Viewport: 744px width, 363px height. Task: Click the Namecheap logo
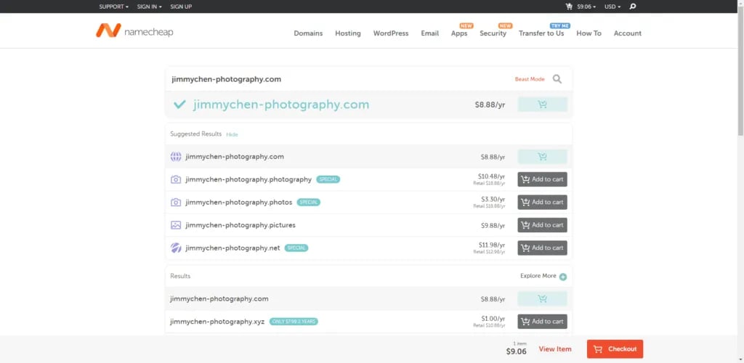[x=134, y=31]
